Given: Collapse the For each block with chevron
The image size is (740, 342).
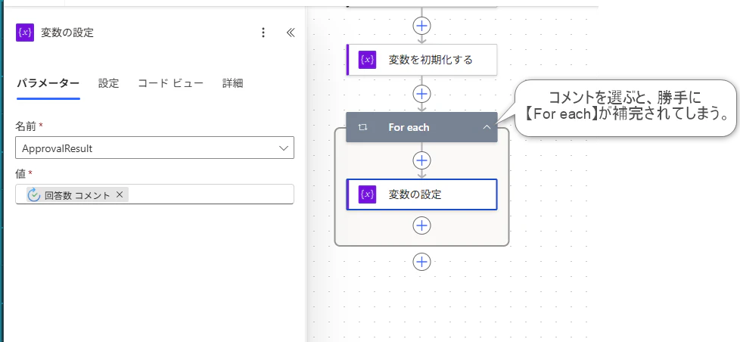Looking at the screenshot, I should (487, 127).
